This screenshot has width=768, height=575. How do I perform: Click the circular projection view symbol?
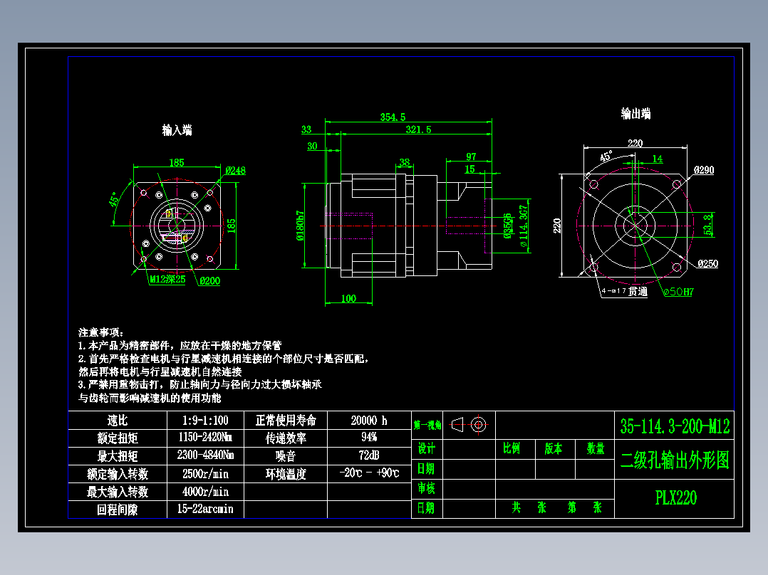pyautogui.click(x=479, y=423)
